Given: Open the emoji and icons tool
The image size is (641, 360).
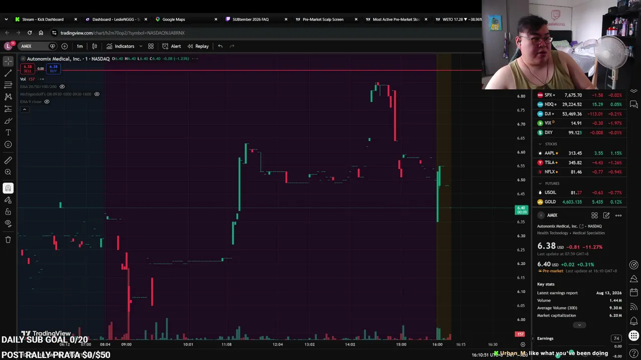Looking at the screenshot, I should [8, 144].
